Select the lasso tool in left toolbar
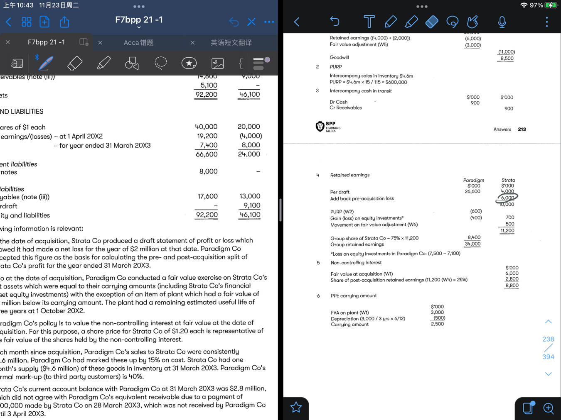 click(x=160, y=63)
